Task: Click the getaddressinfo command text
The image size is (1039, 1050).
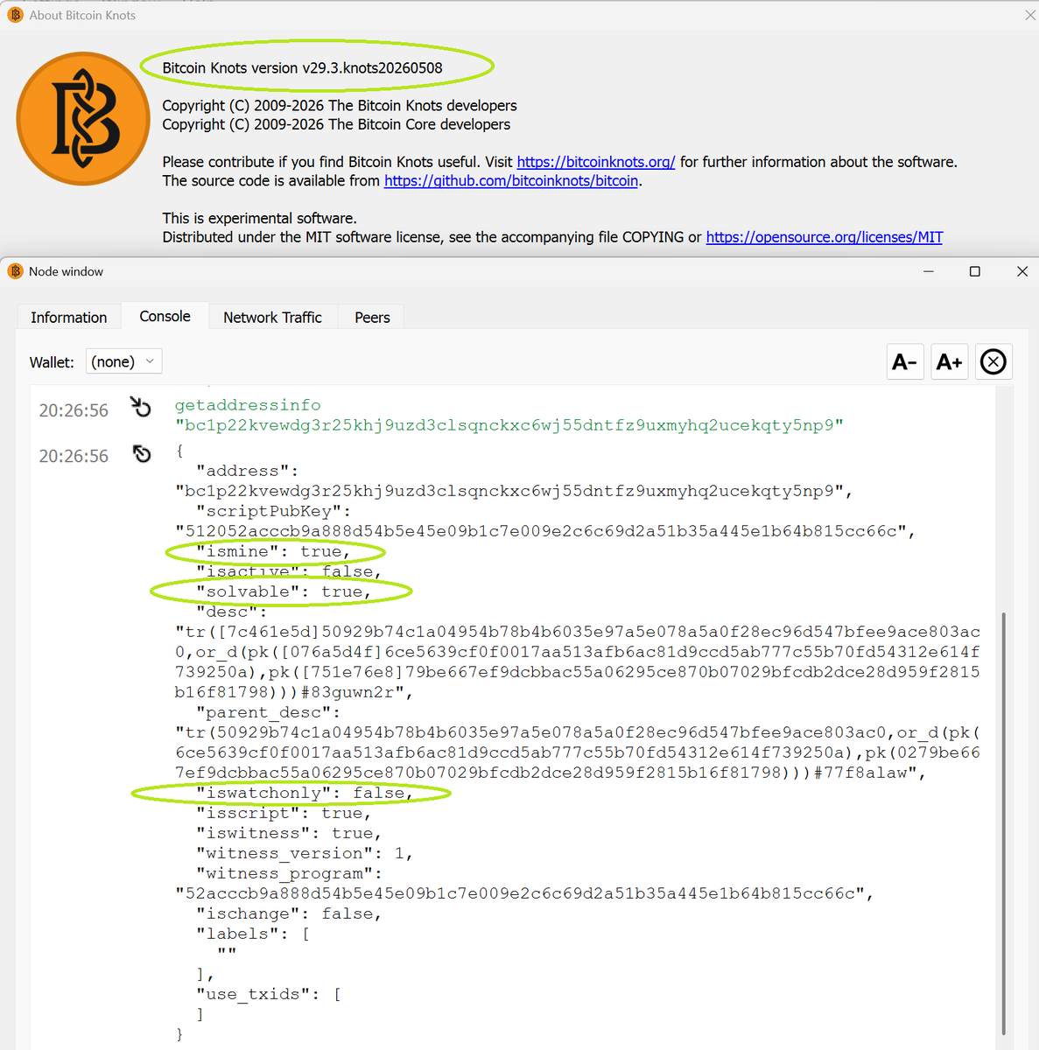Action: pyautogui.click(x=248, y=405)
